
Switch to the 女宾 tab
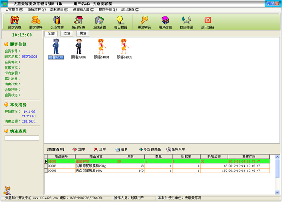67,34
